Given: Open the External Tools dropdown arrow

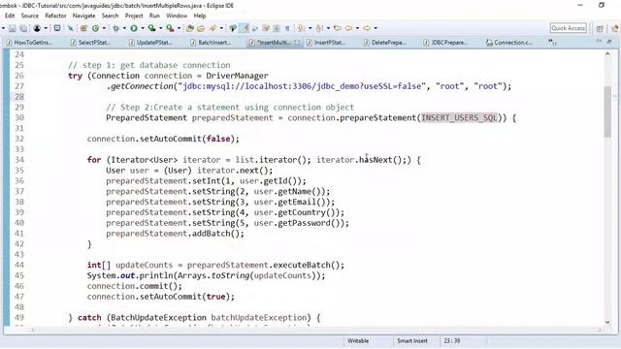Looking at the screenshot, I should click(x=179, y=28).
